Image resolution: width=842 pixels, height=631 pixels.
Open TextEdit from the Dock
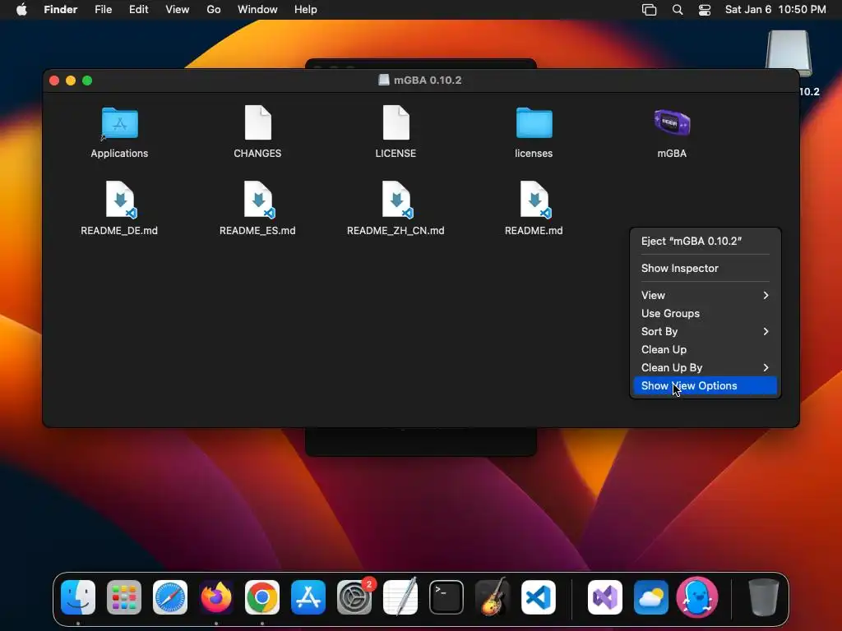(400, 597)
